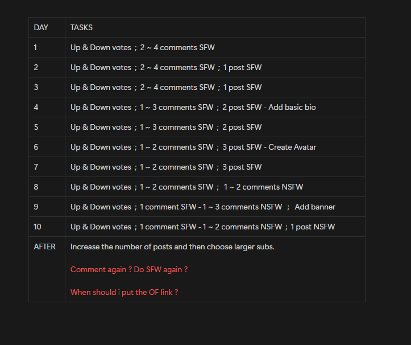Viewport: 411px width, 345px height.
Task: Click red 'When should i put the OF link ?' text
Action: [124, 293]
